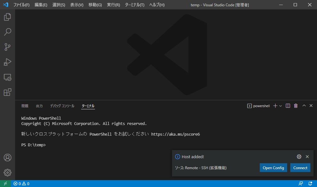Screen dimensions: 317x187
Task: Click the powershell terminal label
Action: pos(259,106)
